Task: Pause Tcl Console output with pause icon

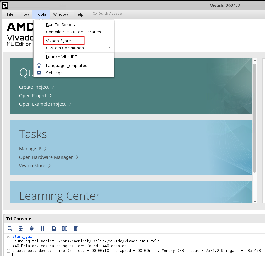Action: pos(43,228)
